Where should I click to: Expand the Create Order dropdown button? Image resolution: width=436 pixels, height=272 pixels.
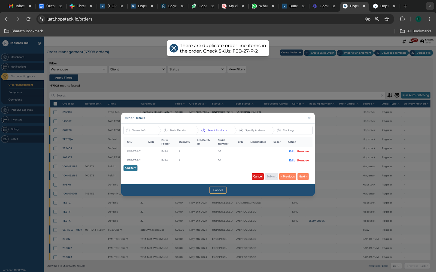(291, 53)
